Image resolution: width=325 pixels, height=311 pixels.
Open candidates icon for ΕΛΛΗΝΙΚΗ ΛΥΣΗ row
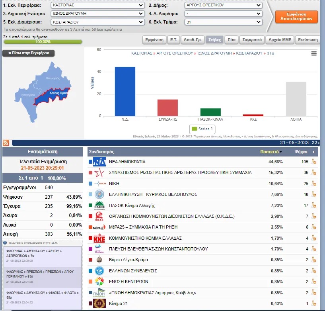point(314,194)
